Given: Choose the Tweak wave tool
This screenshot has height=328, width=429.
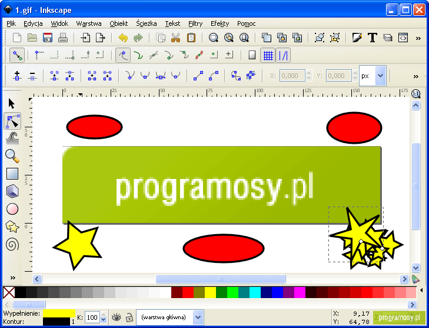Looking at the screenshot, I should 12,138.
